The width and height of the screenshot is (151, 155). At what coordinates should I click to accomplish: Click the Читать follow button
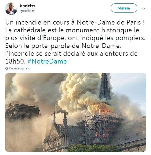click(x=124, y=8)
